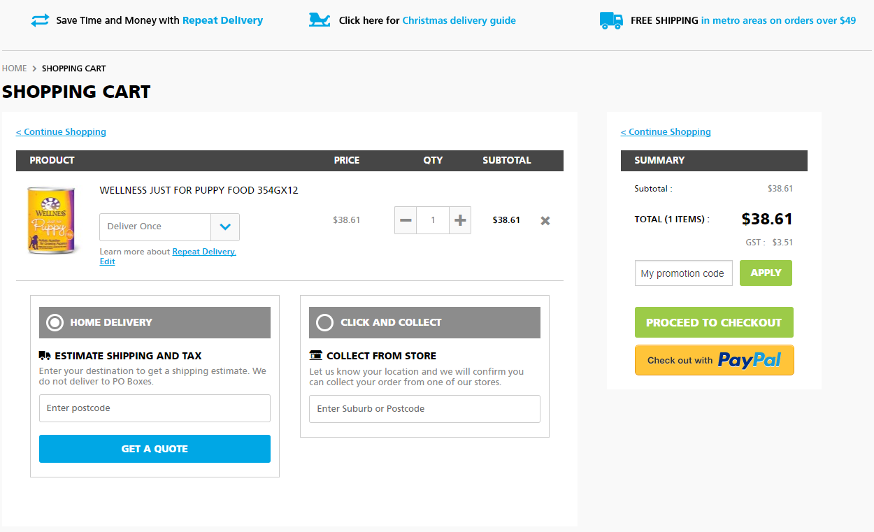Click the HOME breadcrumb link
Image resolution: width=874 pixels, height=532 pixels.
pyautogui.click(x=14, y=69)
